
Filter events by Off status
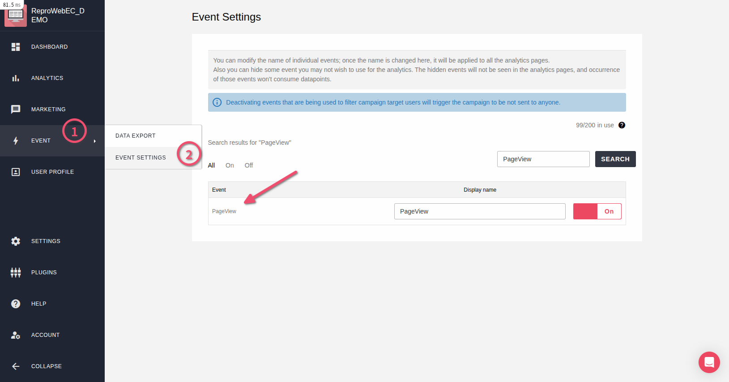coord(249,165)
